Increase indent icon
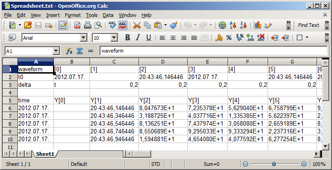332x170 pixels. 285,38
